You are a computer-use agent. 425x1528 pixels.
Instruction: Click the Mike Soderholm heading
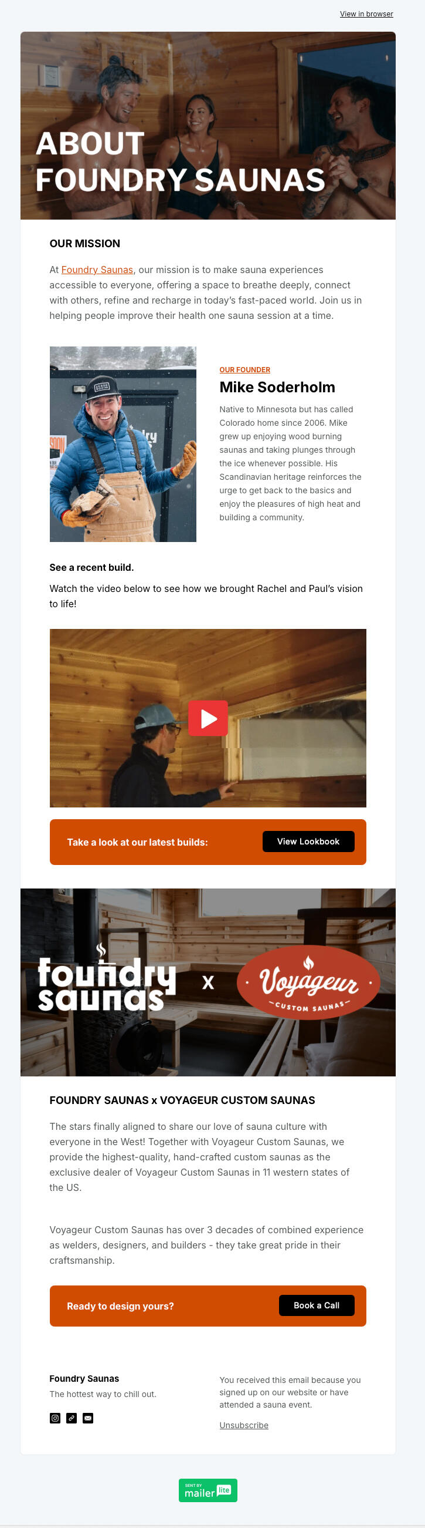coord(277,387)
